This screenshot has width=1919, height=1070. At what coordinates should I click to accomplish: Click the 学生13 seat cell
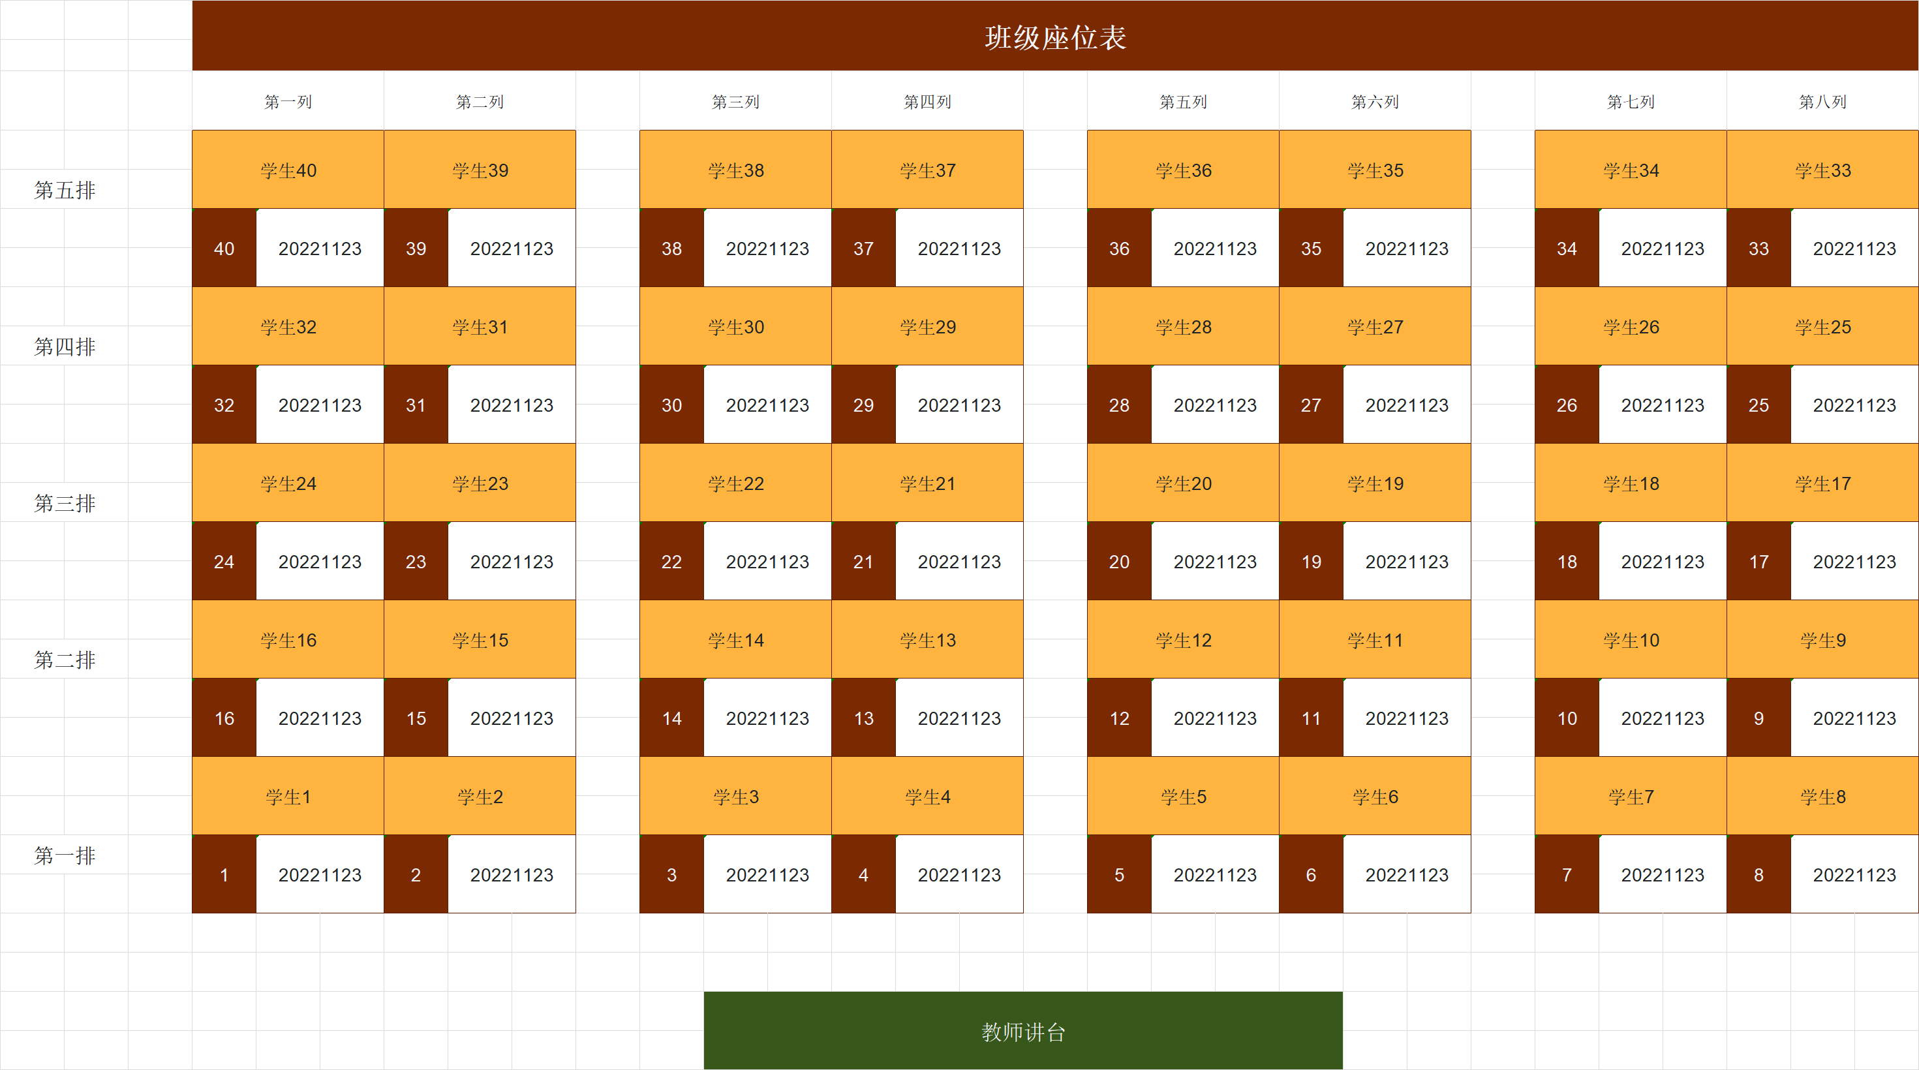click(927, 639)
